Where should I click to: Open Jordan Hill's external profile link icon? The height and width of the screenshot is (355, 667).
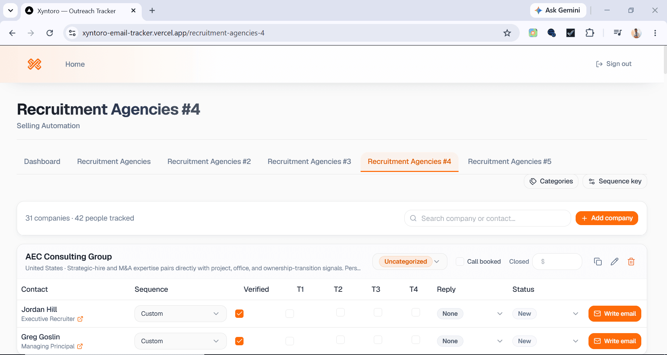click(x=80, y=319)
